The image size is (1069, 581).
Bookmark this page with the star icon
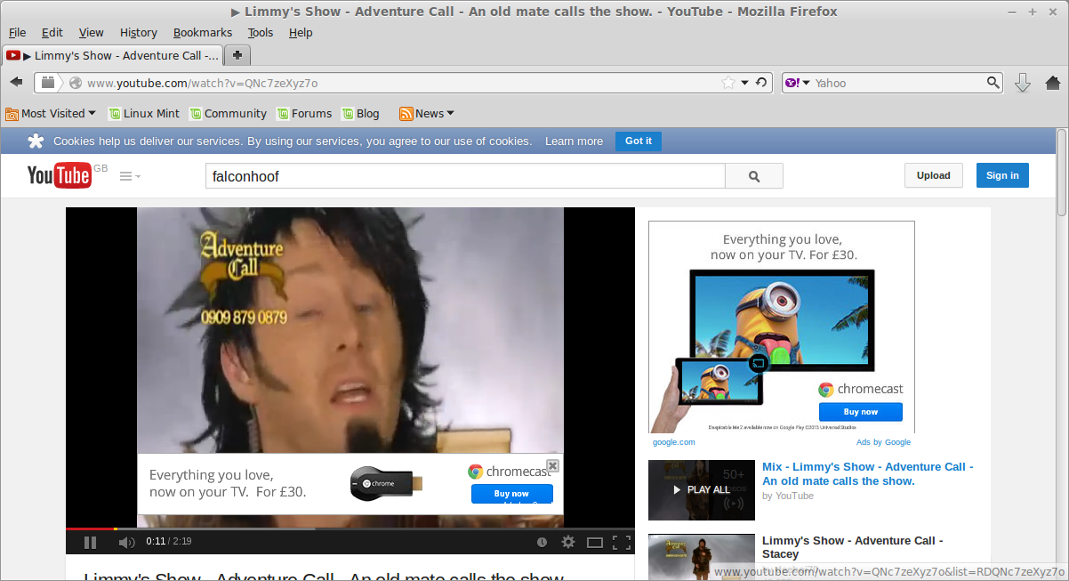pos(728,83)
